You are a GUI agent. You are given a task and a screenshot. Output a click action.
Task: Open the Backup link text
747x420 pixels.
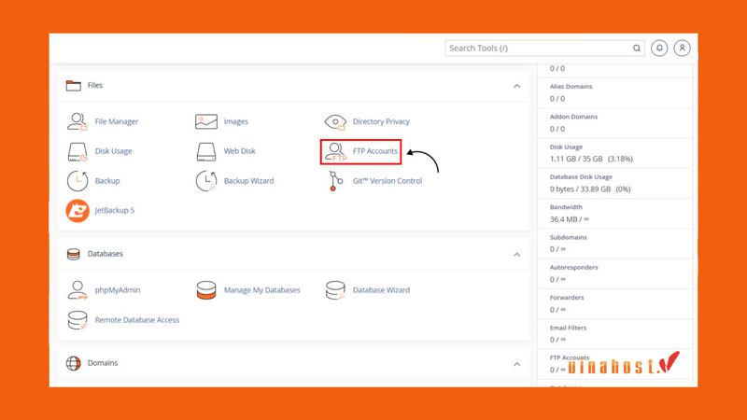tap(107, 181)
